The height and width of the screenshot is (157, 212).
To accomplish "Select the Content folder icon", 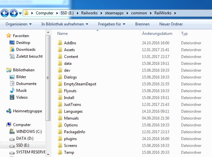I will (60, 56).
